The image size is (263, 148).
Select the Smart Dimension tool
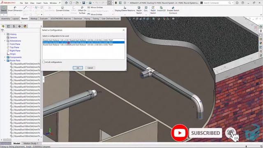15,9
